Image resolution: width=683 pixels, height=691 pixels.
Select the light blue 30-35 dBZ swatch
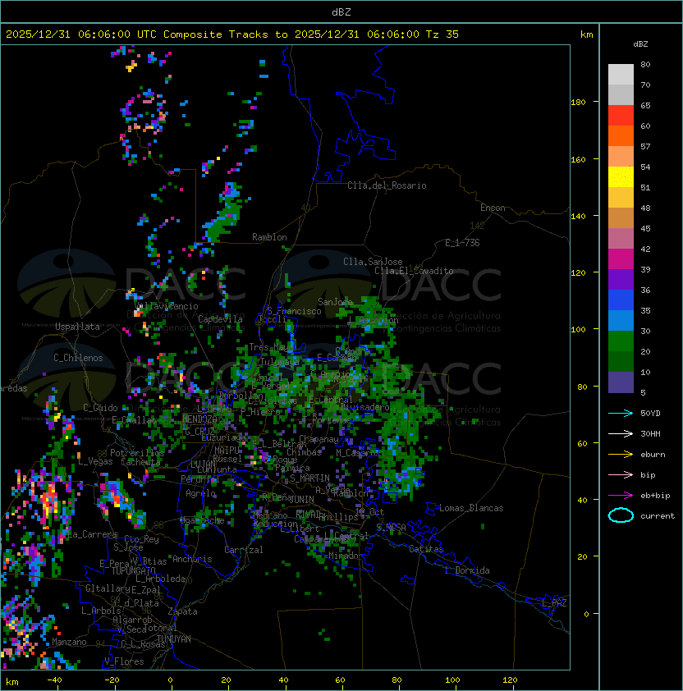point(621,320)
